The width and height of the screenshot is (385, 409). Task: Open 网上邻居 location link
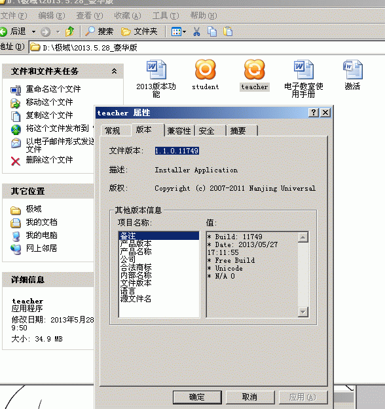(x=41, y=248)
